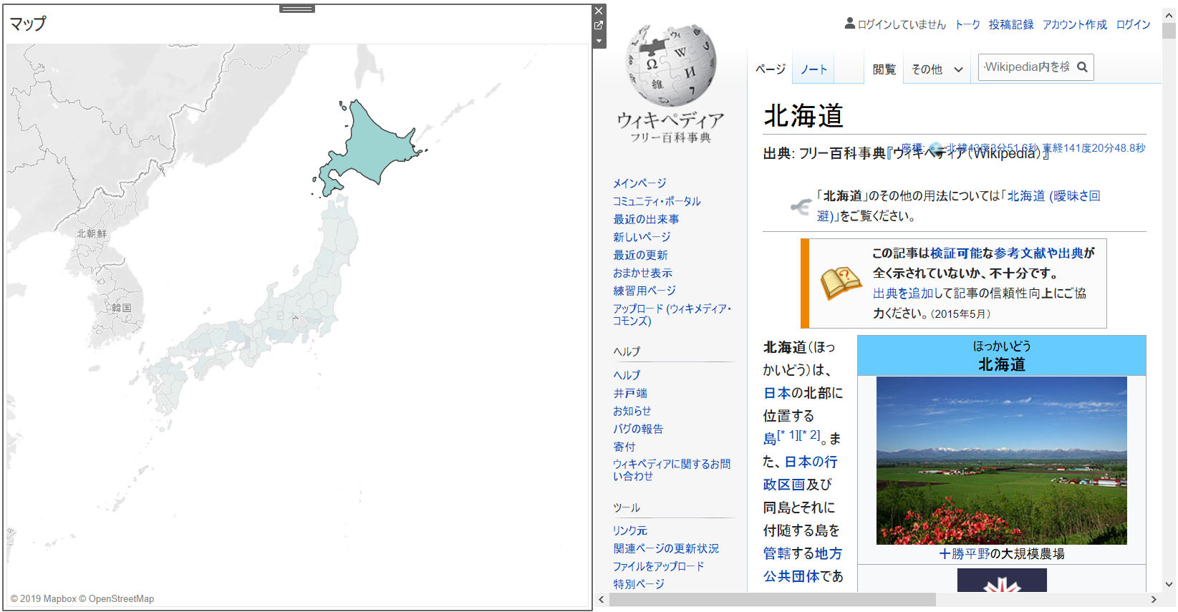Click the 北朝鮮 label on the map
The image size is (1178, 612).
(x=92, y=234)
